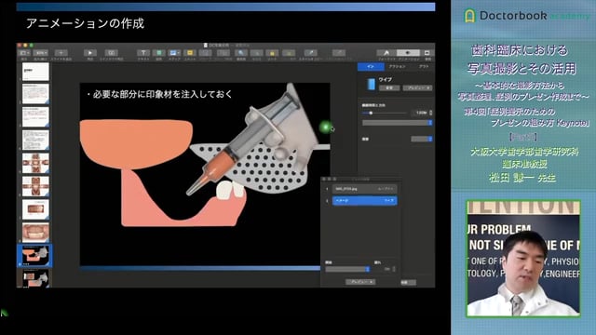The image size is (596, 335).
Task: Select the highlighted build order row 2
Action: point(364,201)
